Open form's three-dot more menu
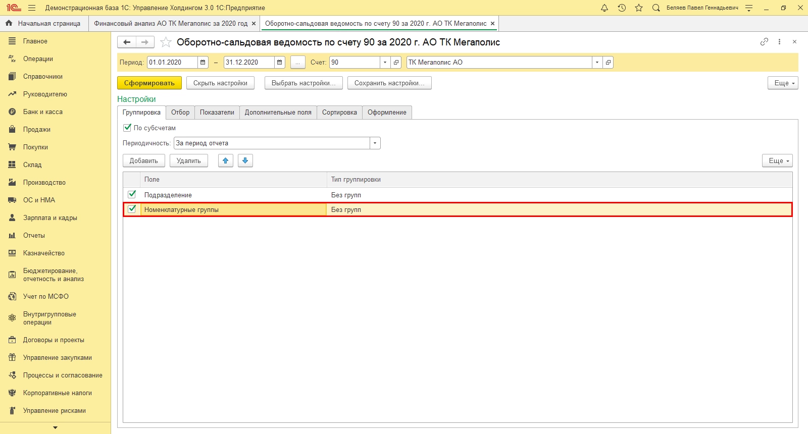This screenshot has height=434, width=808. click(x=779, y=42)
